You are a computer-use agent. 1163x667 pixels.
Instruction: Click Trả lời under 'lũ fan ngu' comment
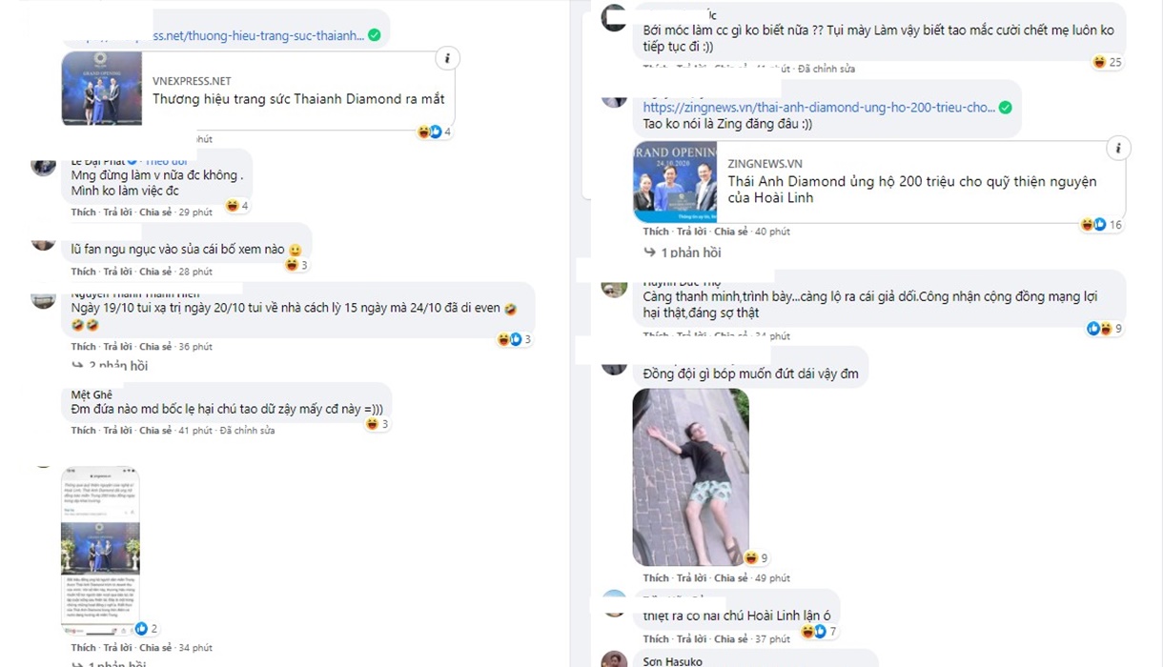[118, 272]
